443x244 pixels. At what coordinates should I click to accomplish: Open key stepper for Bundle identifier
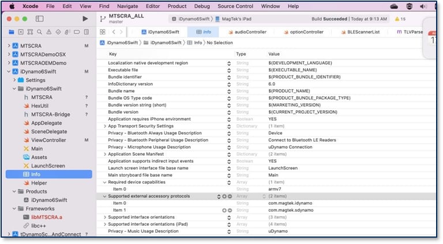(229, 77)
